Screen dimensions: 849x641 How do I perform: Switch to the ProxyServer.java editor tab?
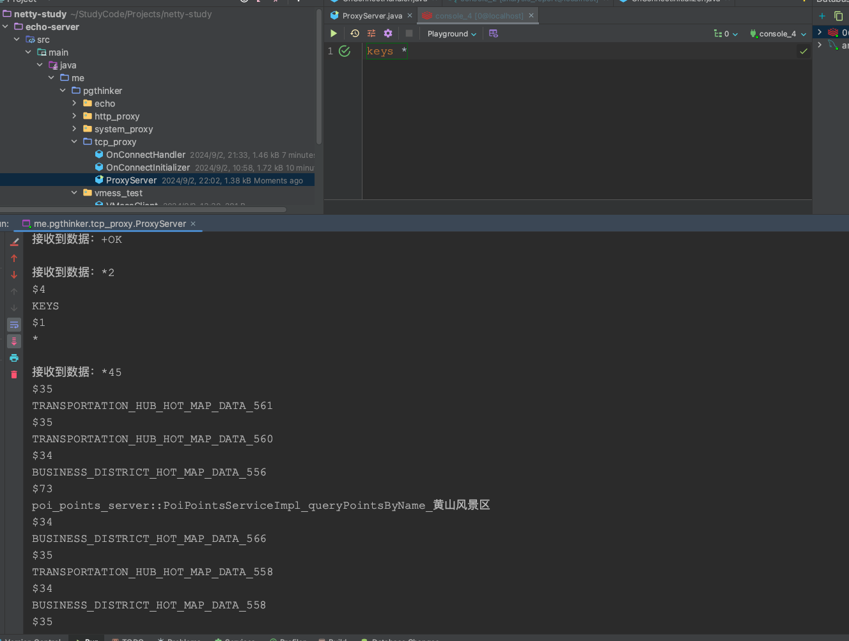pyautogui.click(x=371, y=16)
